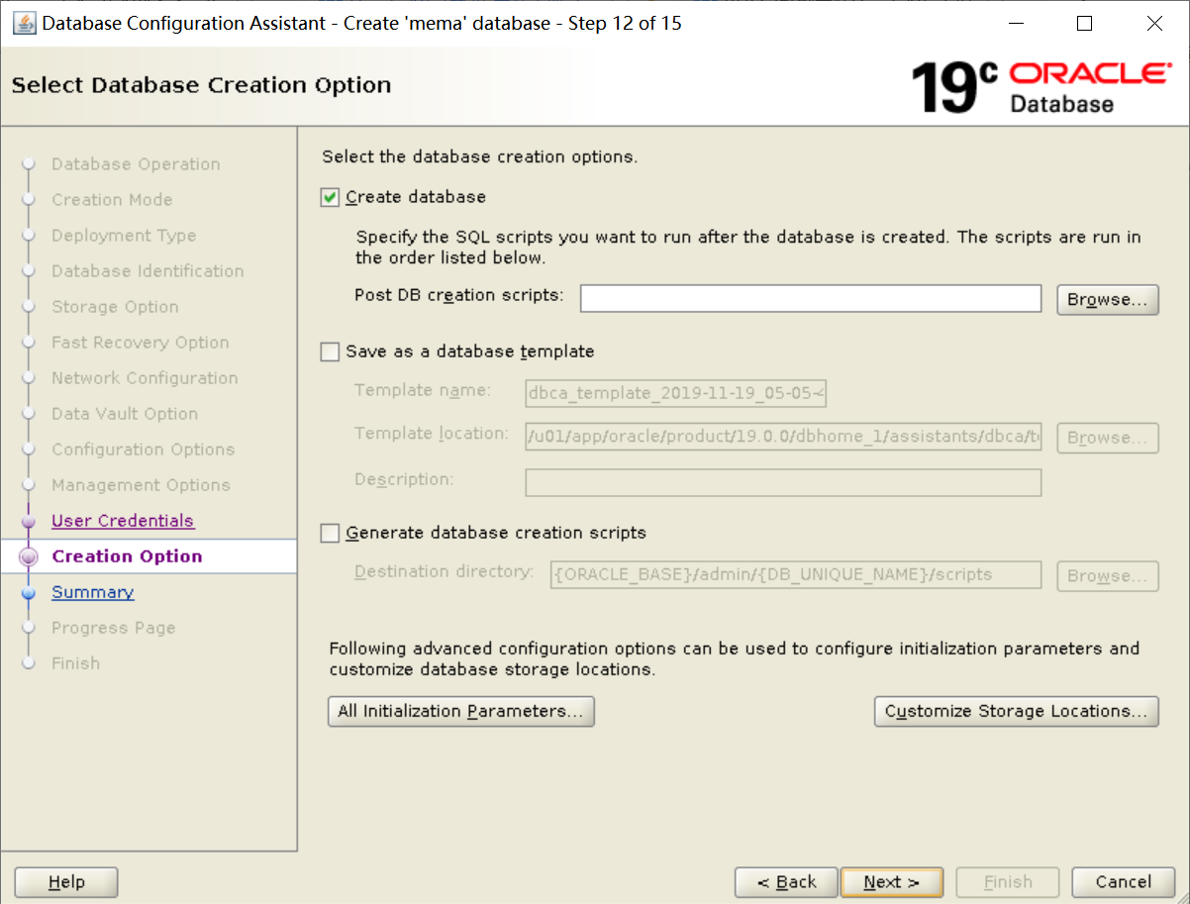Click the Description input field
1190x904 pixels.
782,482
